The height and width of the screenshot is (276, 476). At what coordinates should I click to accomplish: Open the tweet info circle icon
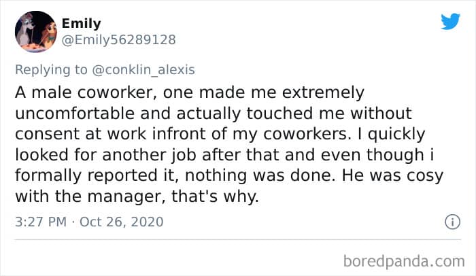click(449, 222)
